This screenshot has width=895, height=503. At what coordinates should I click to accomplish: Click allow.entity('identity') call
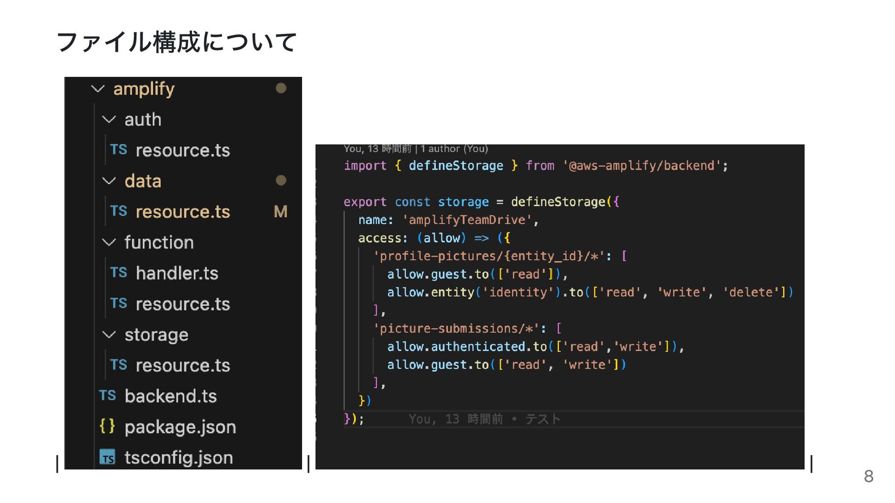474,292
